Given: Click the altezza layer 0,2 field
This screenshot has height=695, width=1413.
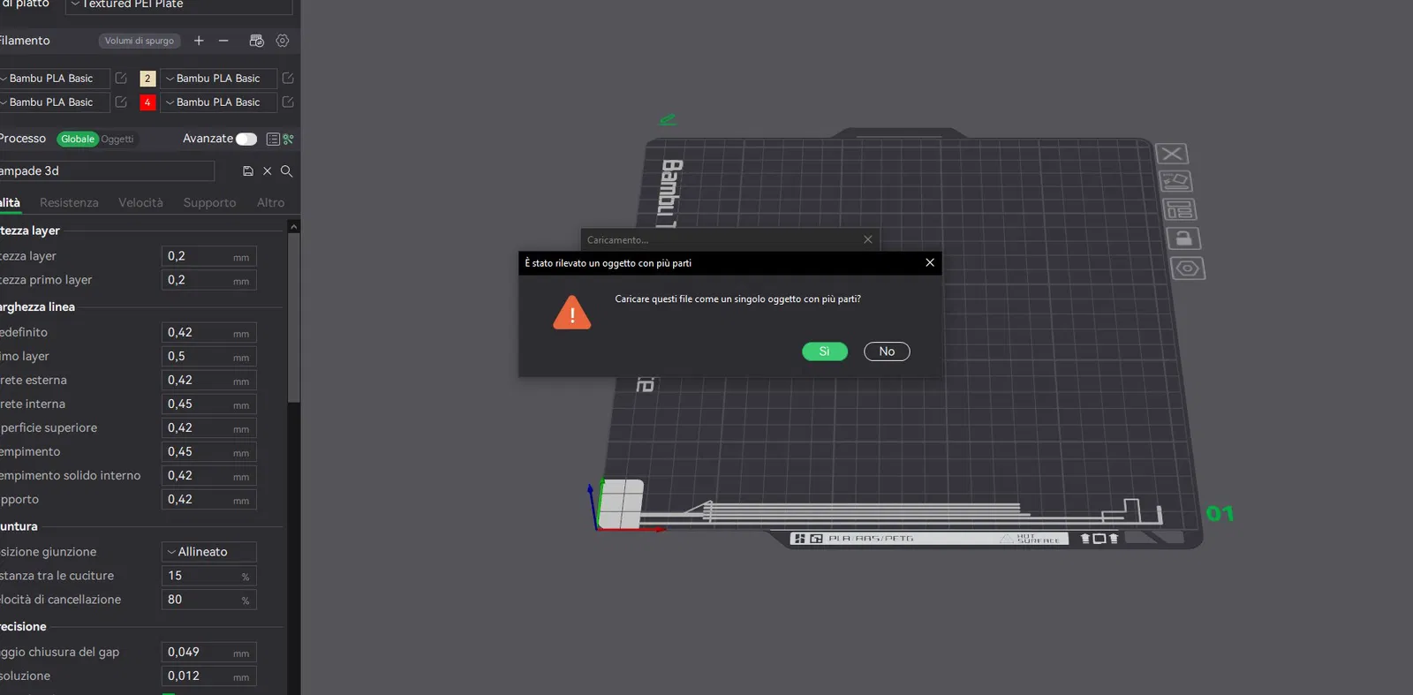Looking at the screenshot, I should coord(209,256).
